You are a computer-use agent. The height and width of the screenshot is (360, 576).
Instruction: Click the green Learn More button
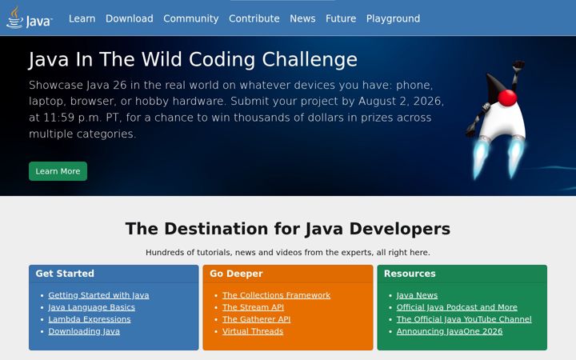pyautogui.click(x=58, y=171)
